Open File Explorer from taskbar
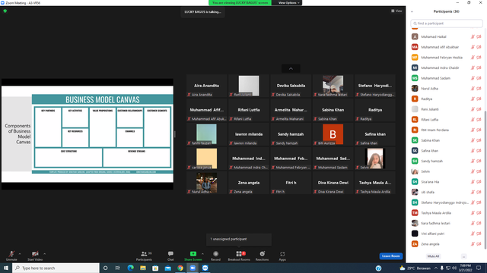Image resolution: width=487 pixels, height=273 pixels. tap(143, 268)
